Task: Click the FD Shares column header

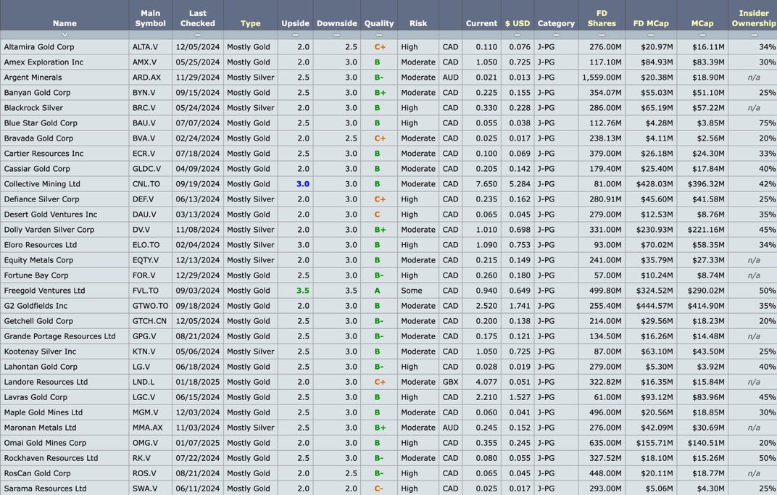Action: point(602,18)
